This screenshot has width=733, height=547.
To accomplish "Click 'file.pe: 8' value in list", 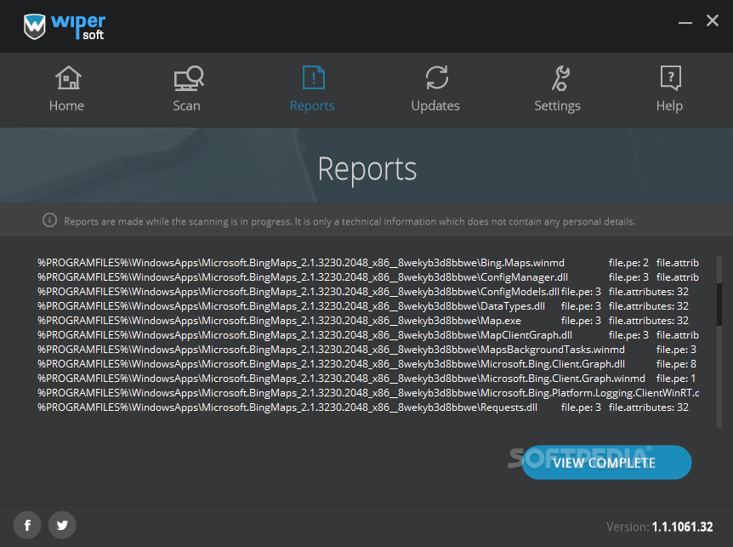I will [x=676, y=364].
